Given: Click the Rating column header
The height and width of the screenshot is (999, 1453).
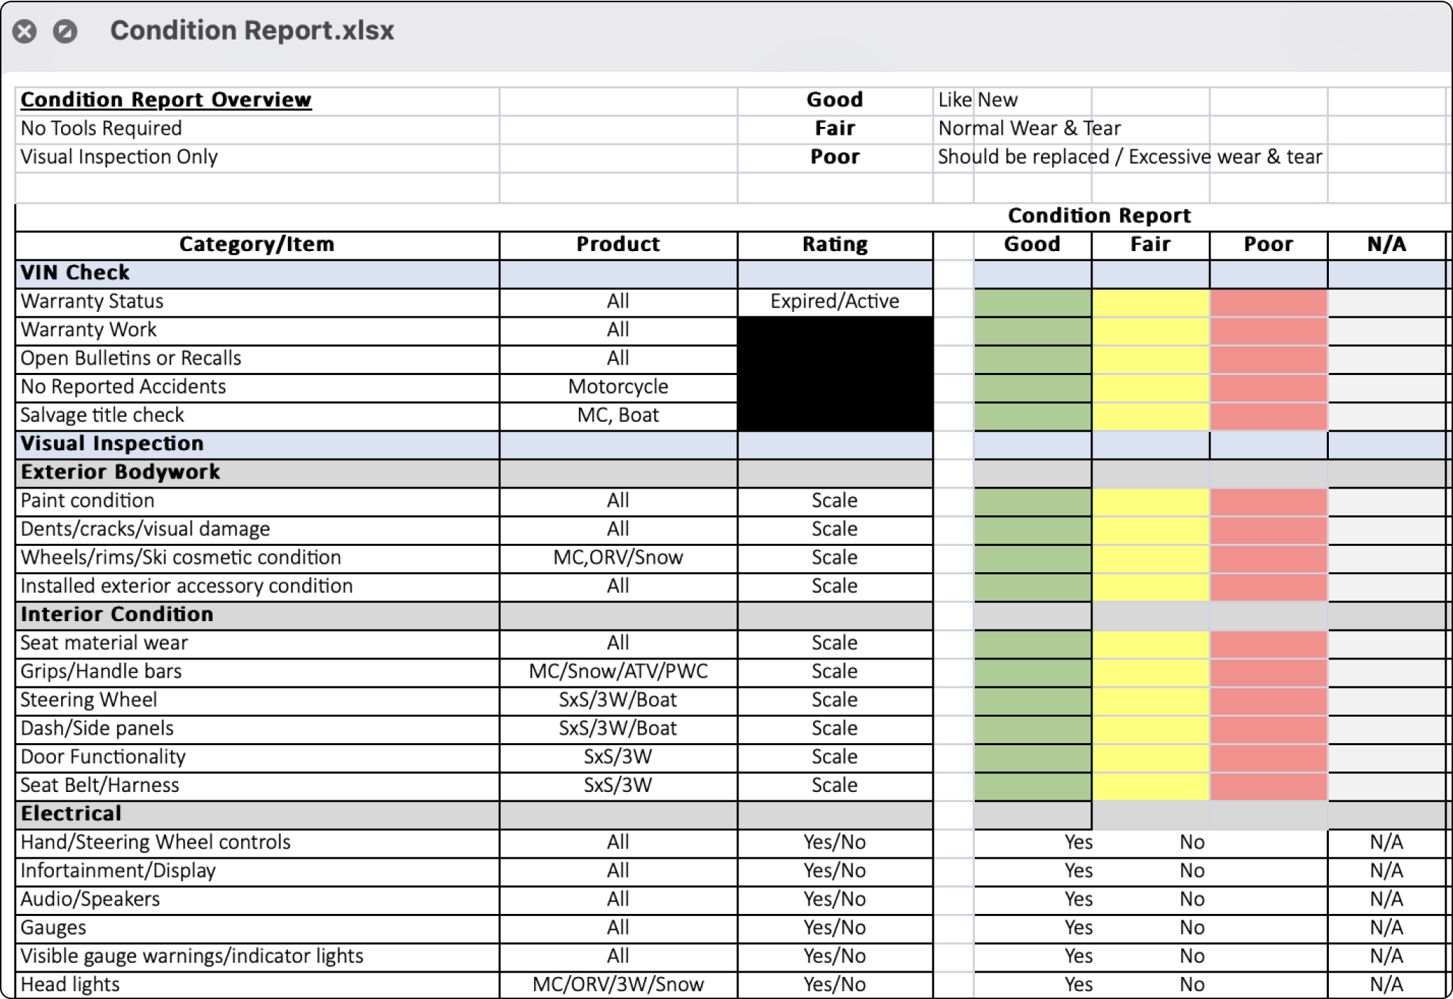Looking at the screenshot, I should pos(834,245).
